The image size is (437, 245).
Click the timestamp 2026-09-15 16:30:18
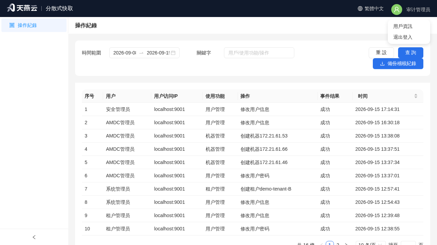[x=377, y=122]
